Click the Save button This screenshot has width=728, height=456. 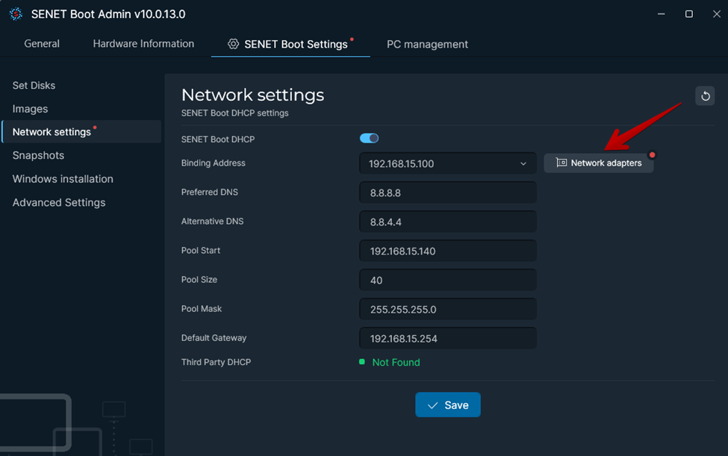pyautogui.click(x=447, y=405)
